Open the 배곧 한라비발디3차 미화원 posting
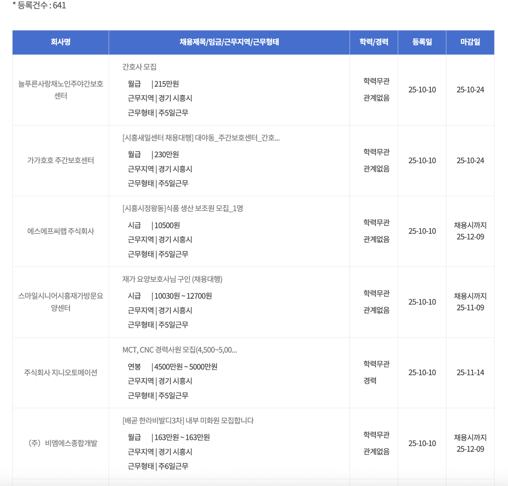 tap(187, 420)
